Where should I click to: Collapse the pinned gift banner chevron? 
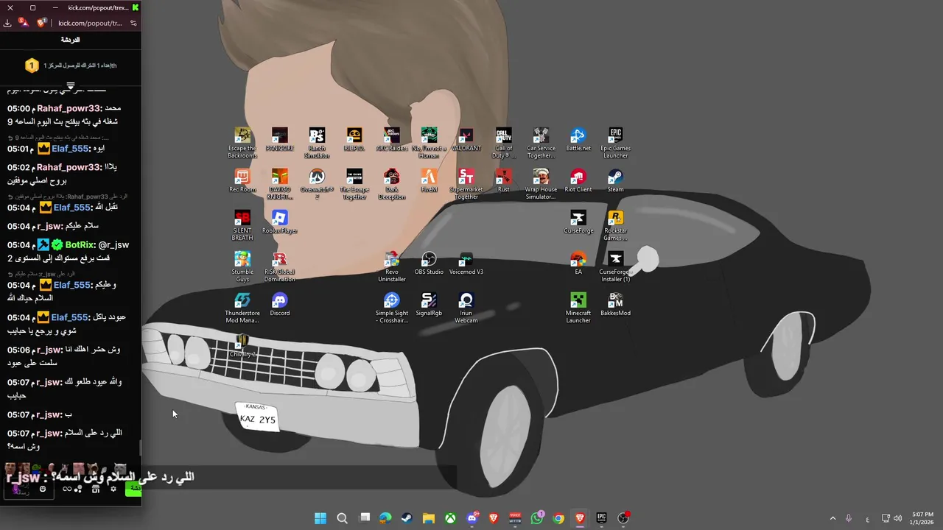[71, 86]
